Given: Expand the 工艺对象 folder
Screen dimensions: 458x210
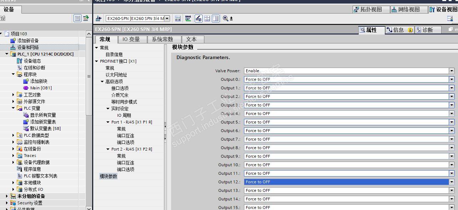Looking at the screenshot, I should point(14,95).
